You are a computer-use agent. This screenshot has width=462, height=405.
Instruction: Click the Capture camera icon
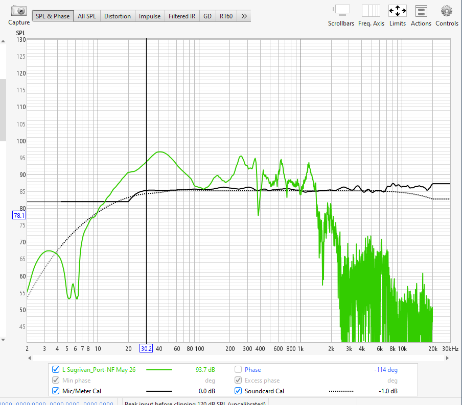(x=19, y=11)
